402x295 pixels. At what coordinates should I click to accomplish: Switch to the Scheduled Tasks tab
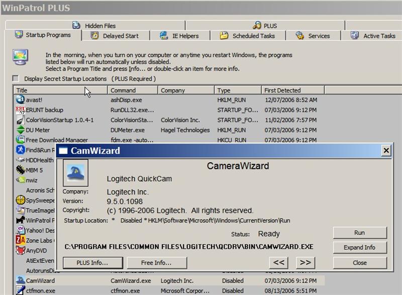click(x=247, y=36)
